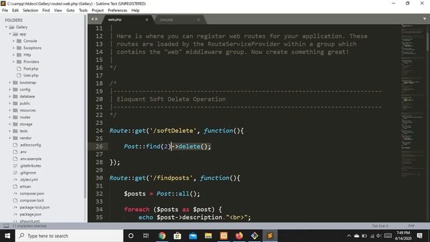Expand the Exceptions folder
The height and width of the screenshot is (242, 430).
coord(13,48)
